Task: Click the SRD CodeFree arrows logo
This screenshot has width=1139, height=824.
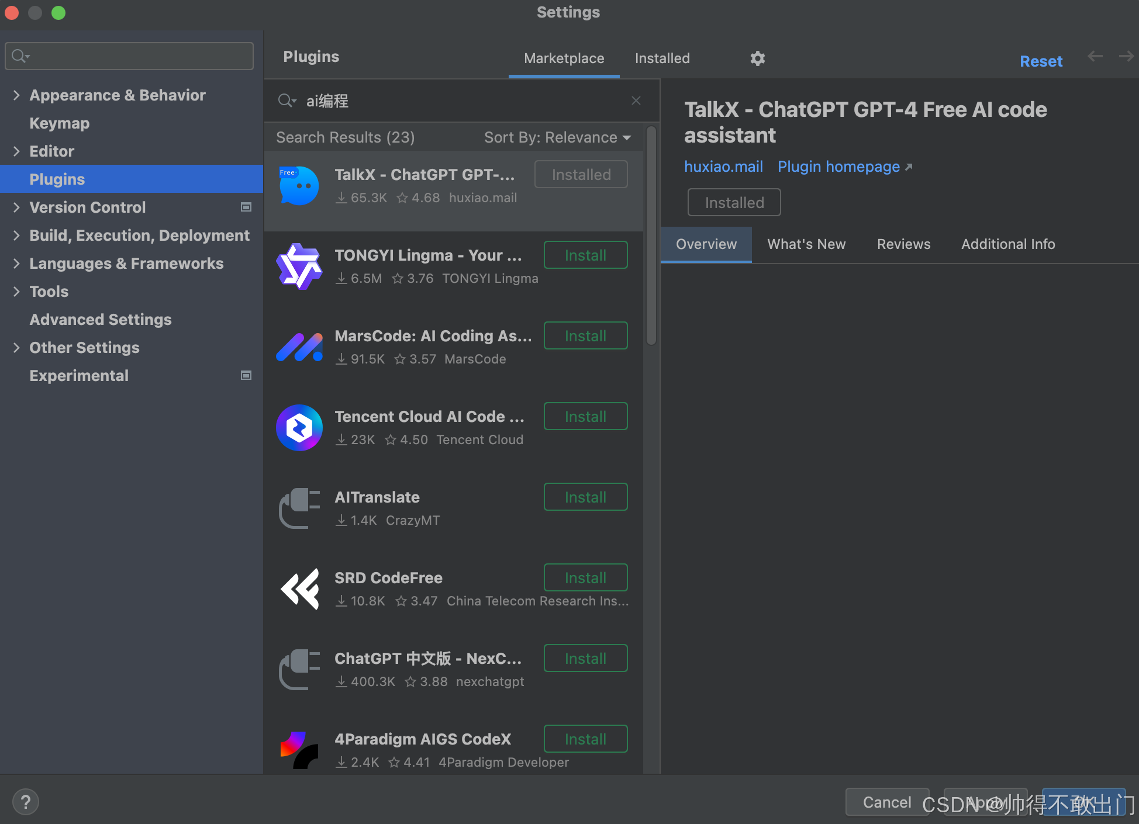Action: [300, 589]
